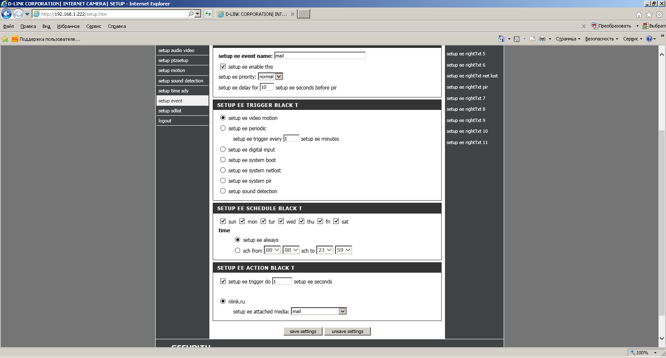The image size is (666, 358).
Task: Toggle the setup ee trigger do checkbox
Action: tap(223, 281)
